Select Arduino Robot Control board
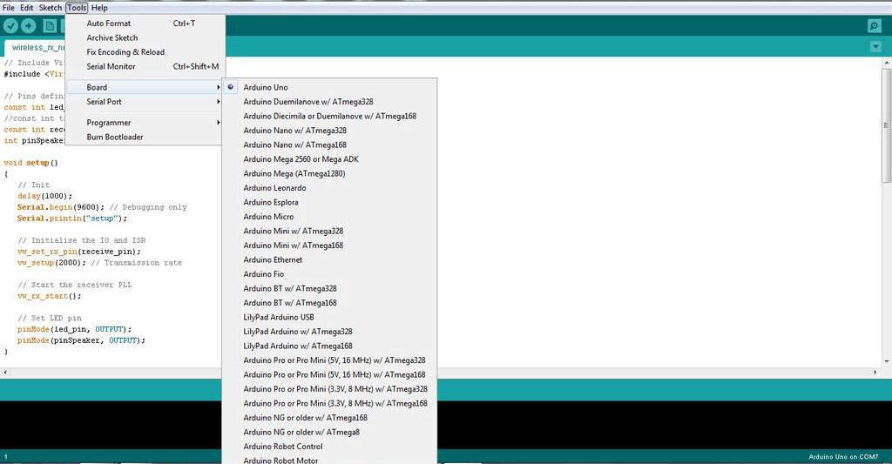The height and width of the screenshot is (464, 892). pos(329,447)
